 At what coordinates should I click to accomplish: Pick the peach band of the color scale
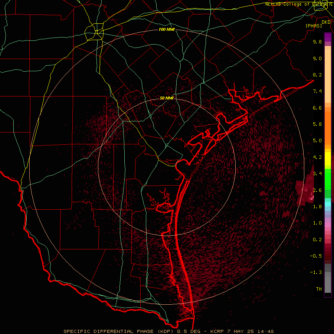tap(328, 76)
